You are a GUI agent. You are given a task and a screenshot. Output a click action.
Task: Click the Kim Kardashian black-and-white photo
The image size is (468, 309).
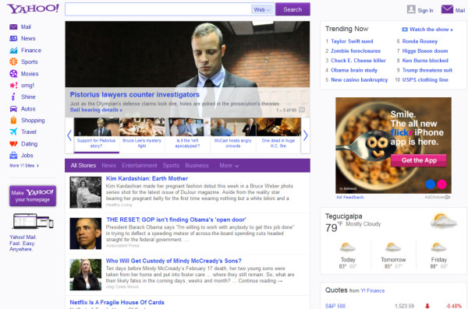click(86, 192)
